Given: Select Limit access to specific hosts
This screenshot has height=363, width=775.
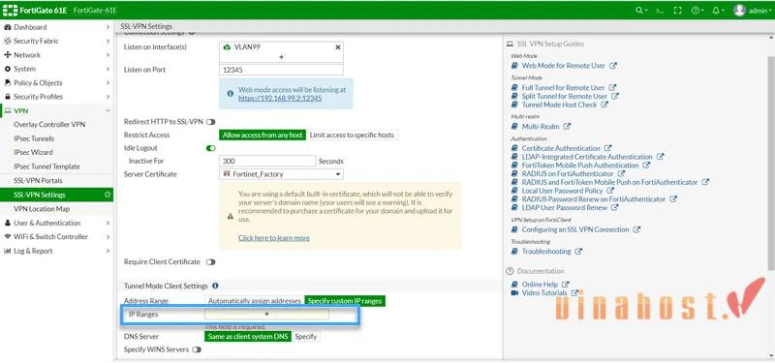Looking at the screenshot, I should click(x=352, y=135).
